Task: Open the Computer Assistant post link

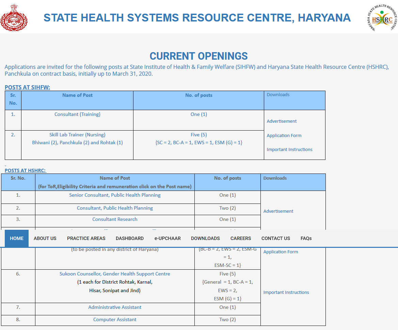Action: pos(115,319)
